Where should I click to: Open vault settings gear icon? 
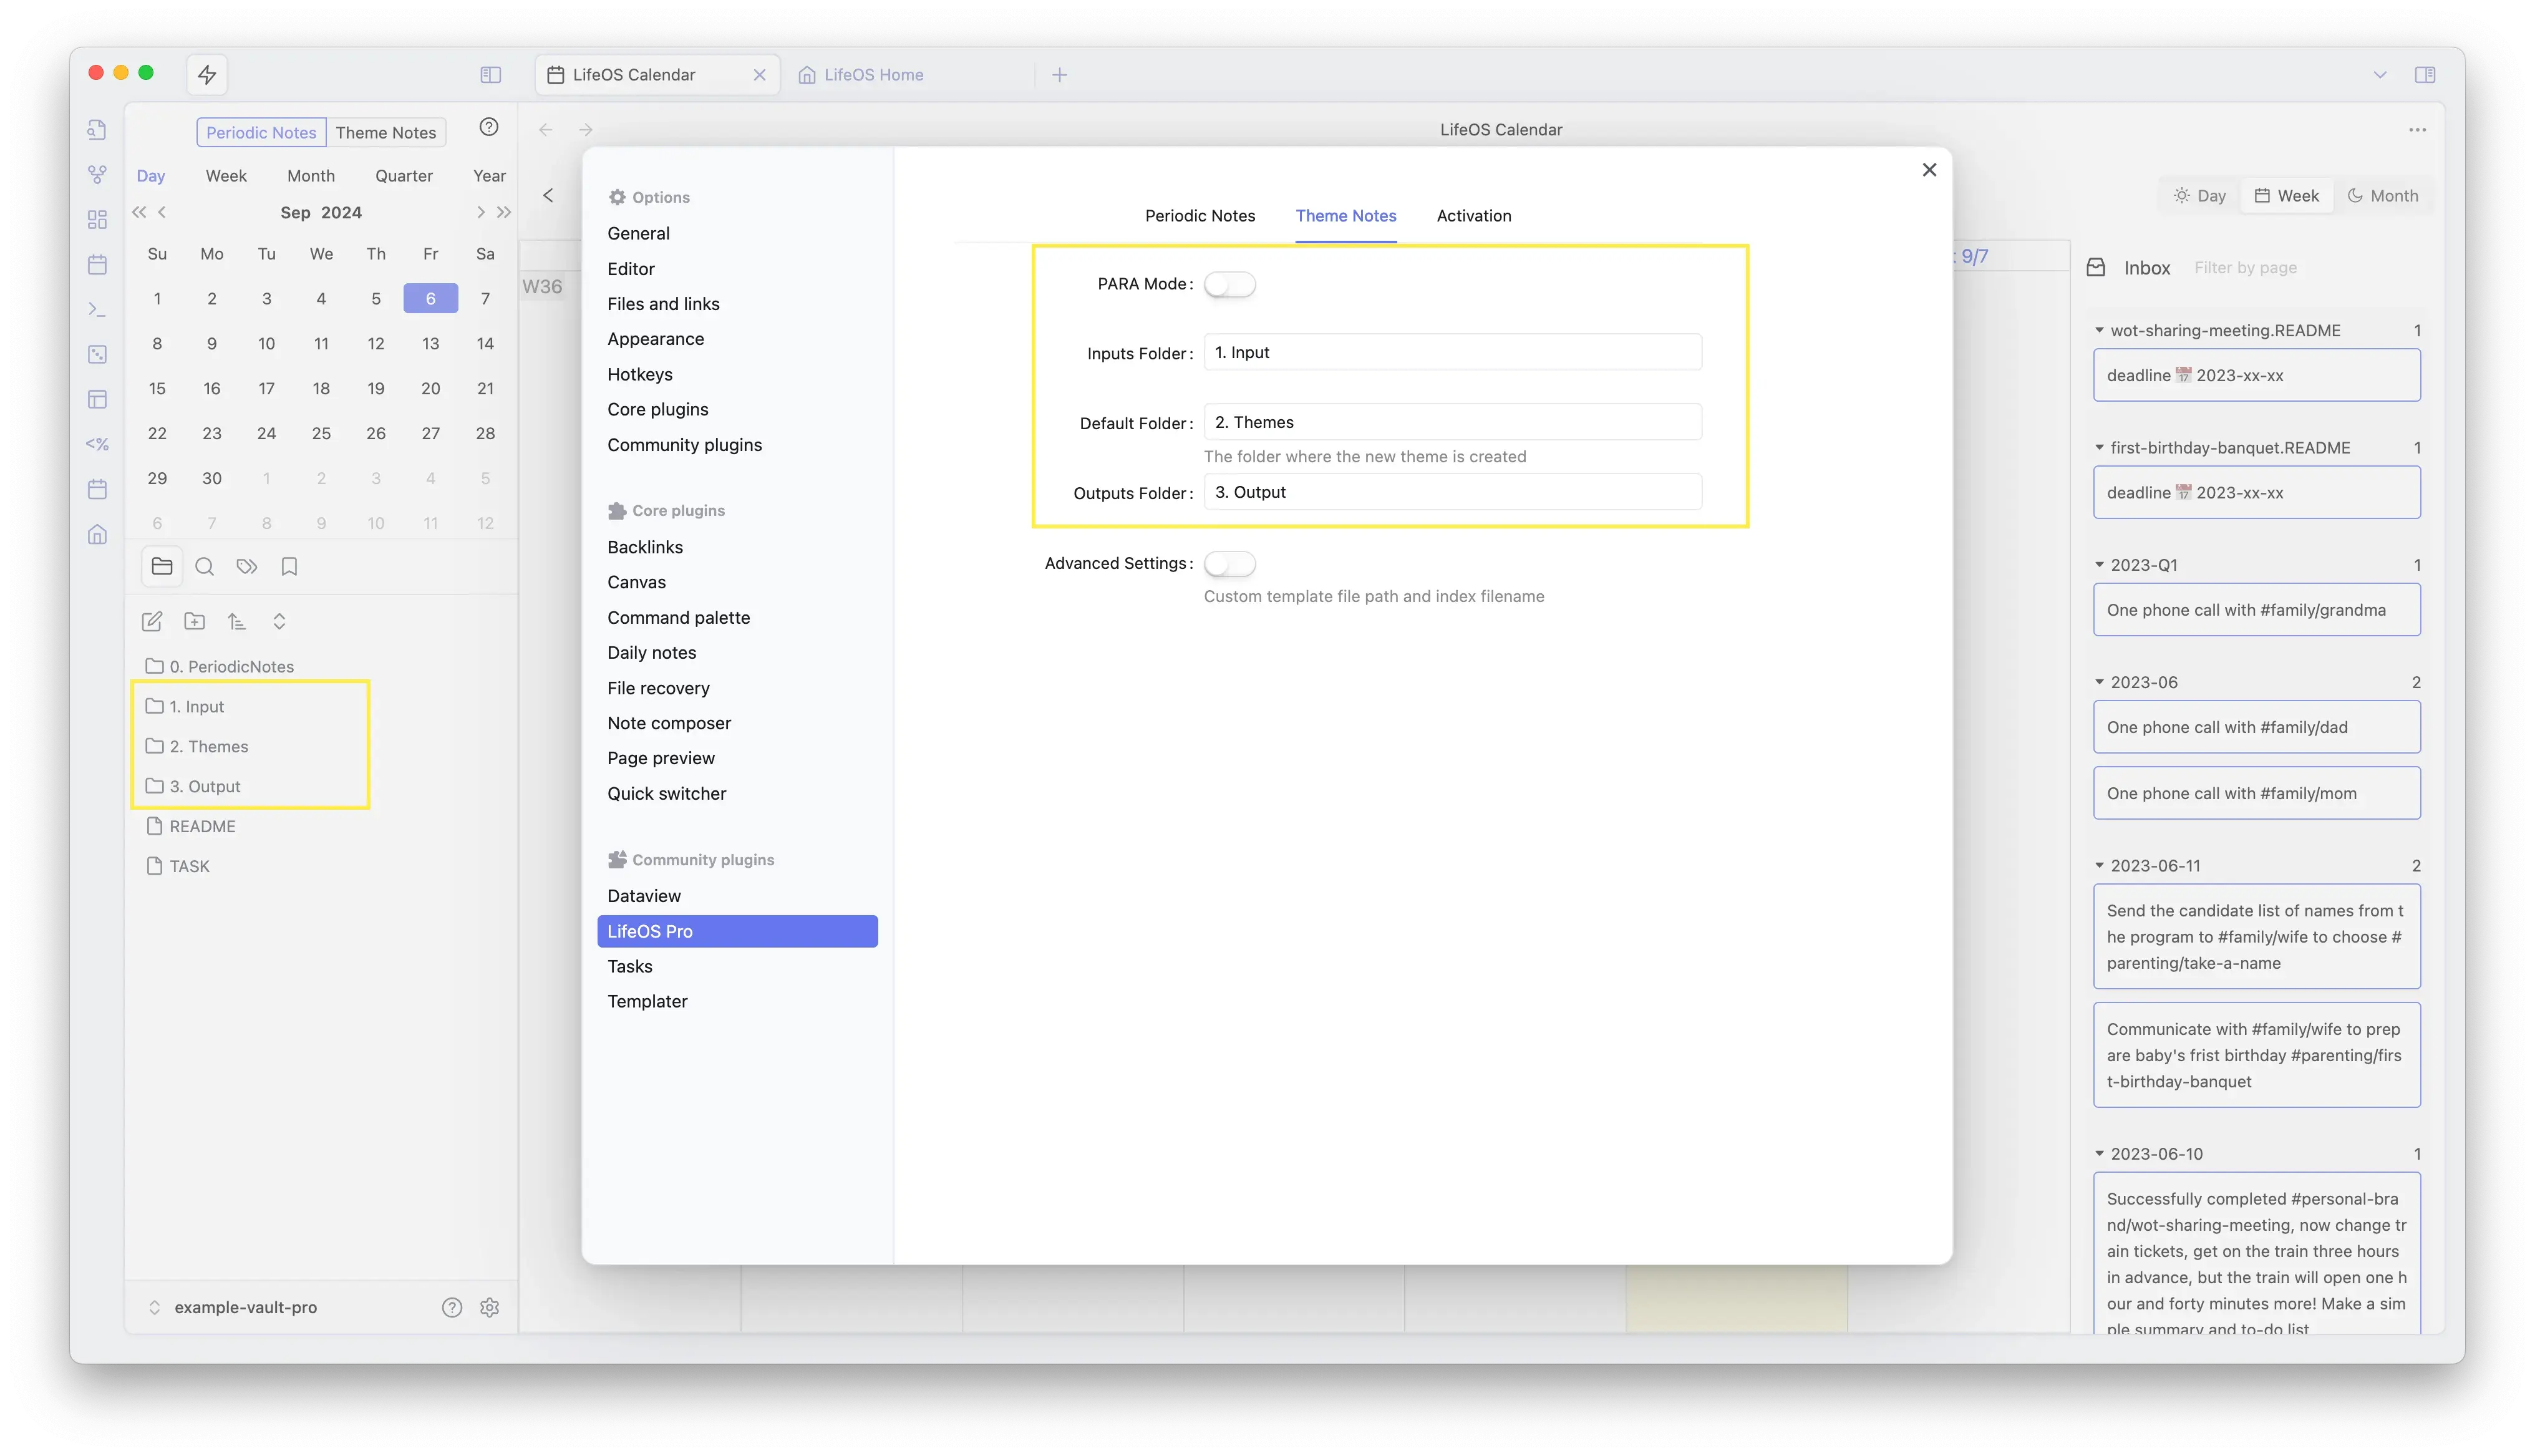click(489, 1307)
